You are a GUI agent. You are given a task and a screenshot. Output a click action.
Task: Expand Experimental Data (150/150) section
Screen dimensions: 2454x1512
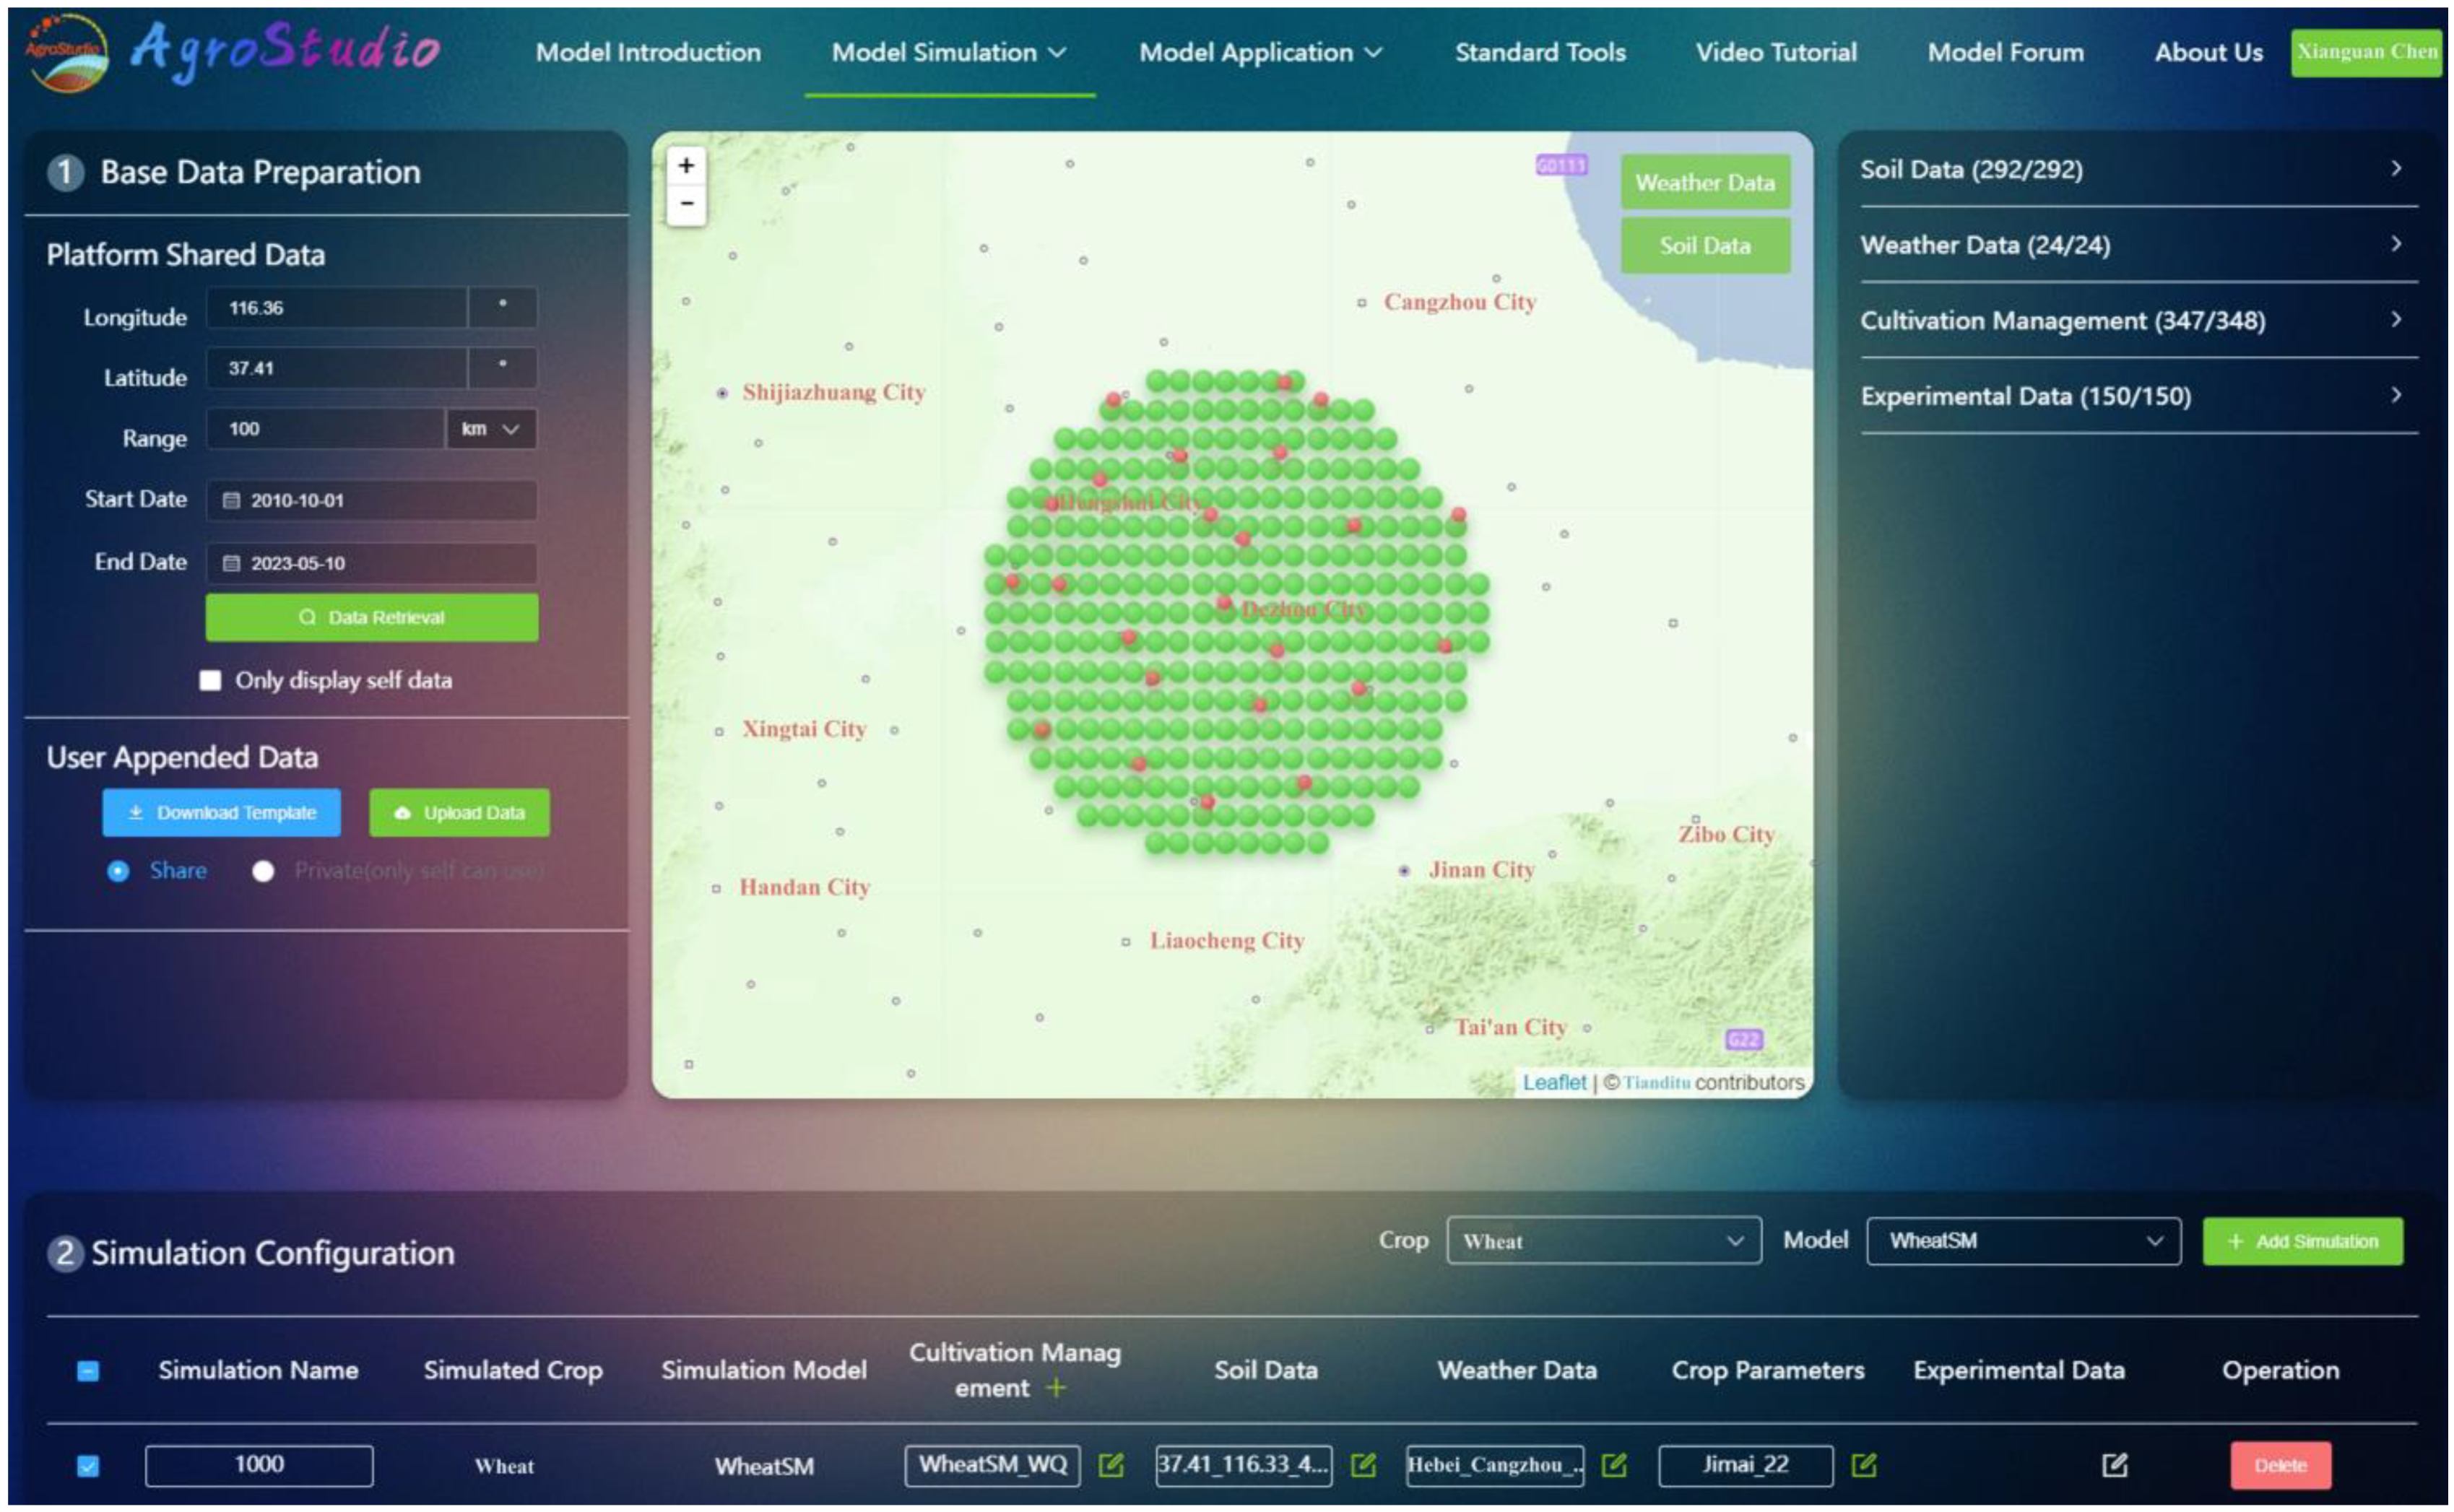pos(2138,396)
